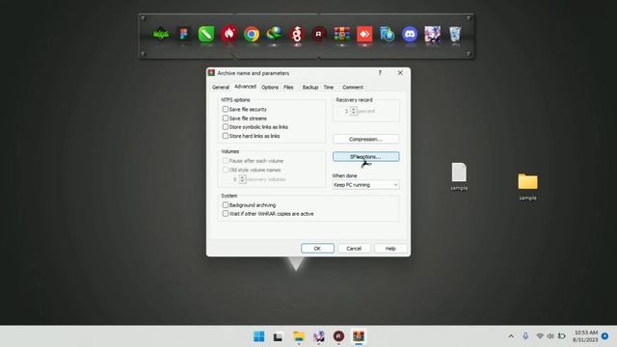Check Store symbolic links as links
Viewport: 617px width, 347px height.
[x=225, y=126]
